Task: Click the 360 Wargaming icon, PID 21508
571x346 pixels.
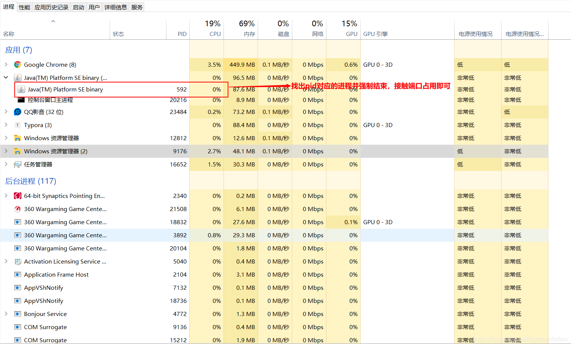Action: click(x=17, y=209)
